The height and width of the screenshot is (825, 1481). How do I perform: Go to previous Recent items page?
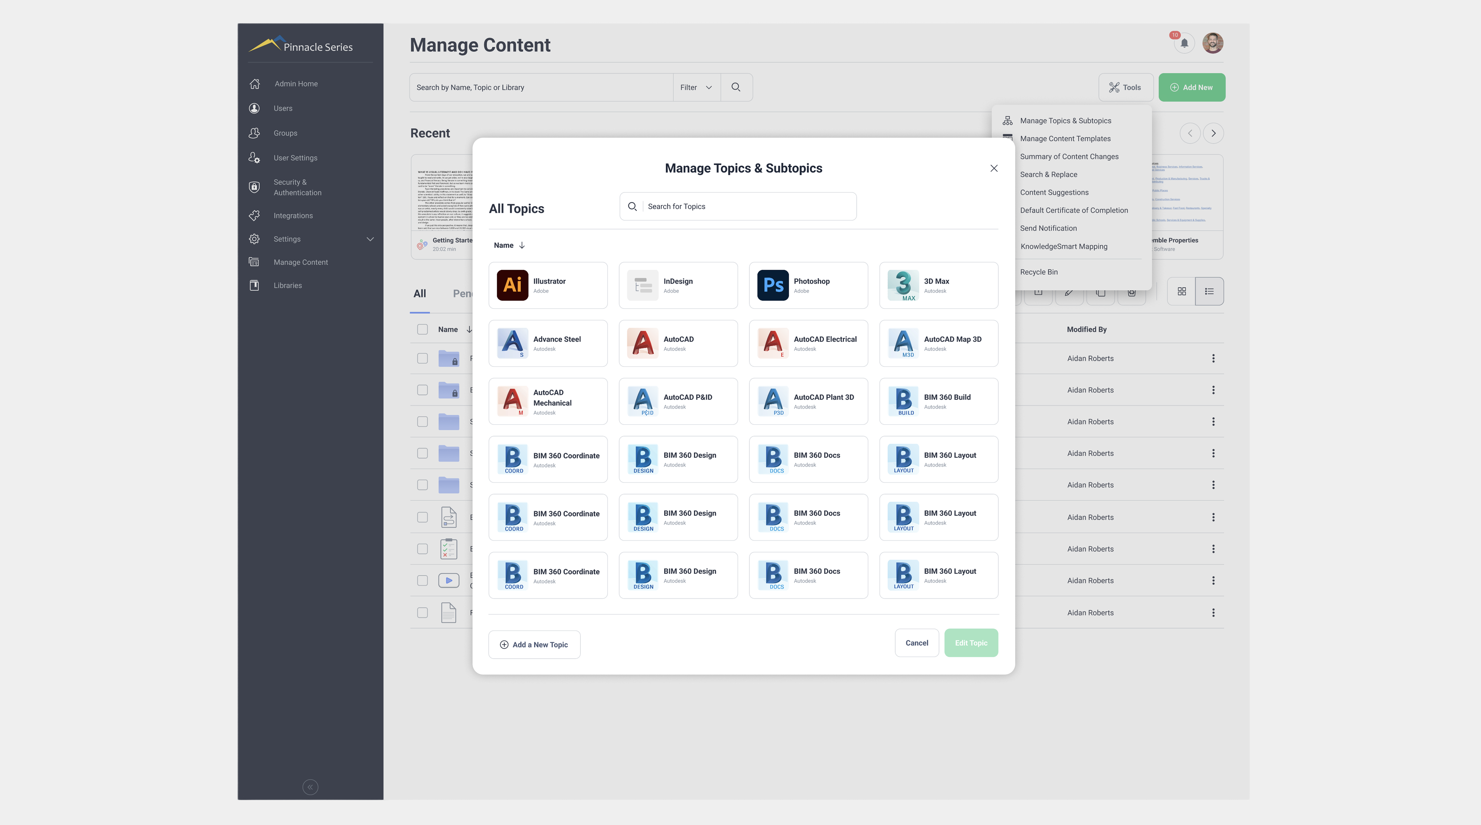pyautogui.click(x=1190, y=134)
